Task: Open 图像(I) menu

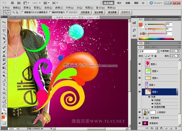Action: click(27, 8)
